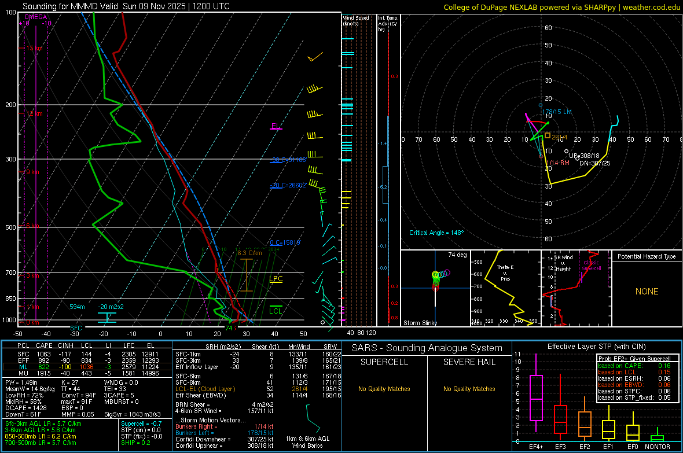Click the green LCL marker label
This screenshot has height=453, width=683.
(276, 311)
